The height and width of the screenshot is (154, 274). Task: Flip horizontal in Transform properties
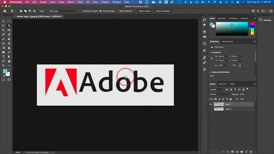[234, 65]
